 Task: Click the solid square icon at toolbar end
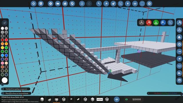click(x=150, y=4)
